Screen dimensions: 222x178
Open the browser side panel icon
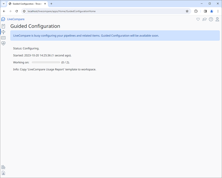tap(205, 11)
